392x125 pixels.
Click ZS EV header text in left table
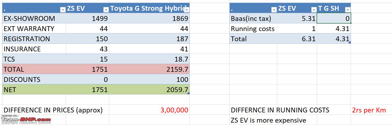coord(76,9)
